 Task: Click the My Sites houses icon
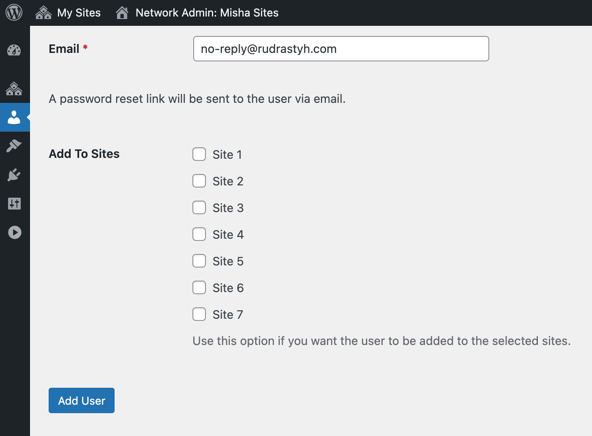pos(44,13)
